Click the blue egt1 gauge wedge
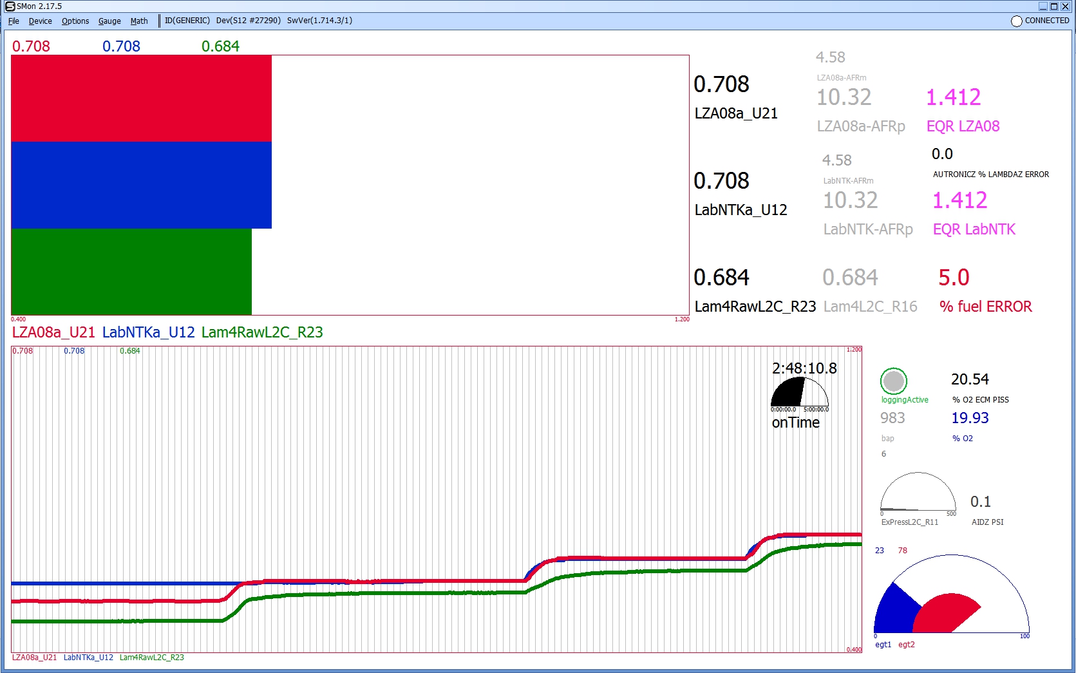This screenshot has height=673, width=1076. coord(894,609)
